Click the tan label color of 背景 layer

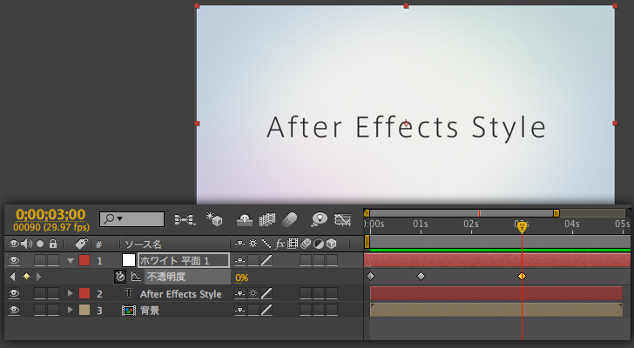pos(84,310)
